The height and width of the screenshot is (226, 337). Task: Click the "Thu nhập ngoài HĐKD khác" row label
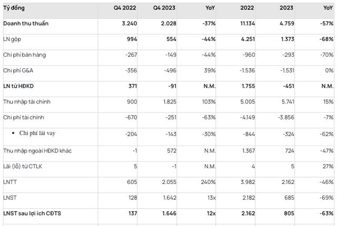[x=37, y=151]
